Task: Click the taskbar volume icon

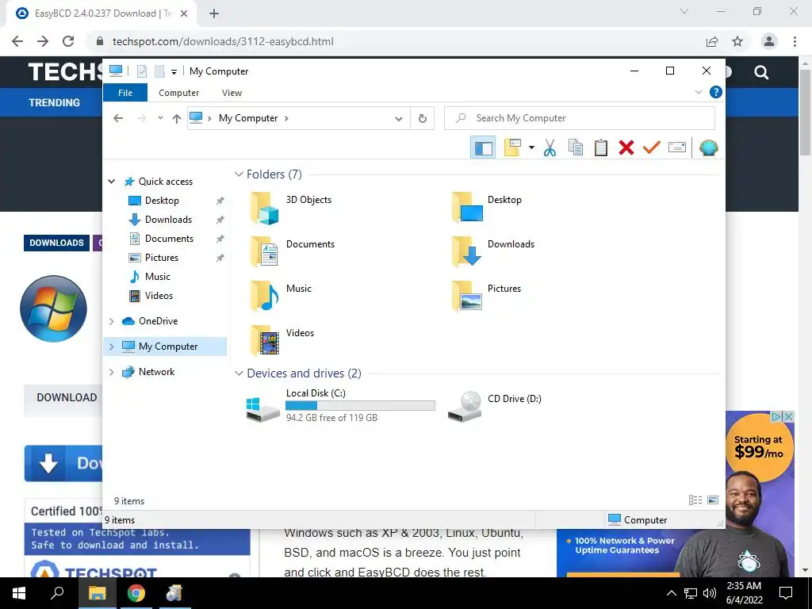Action: click(710, 593)
